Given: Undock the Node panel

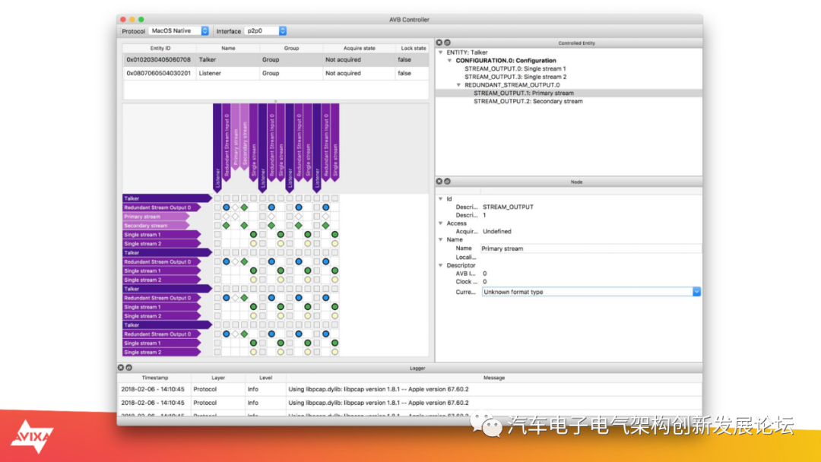Looking at the screenshot, I should (447, 182).
